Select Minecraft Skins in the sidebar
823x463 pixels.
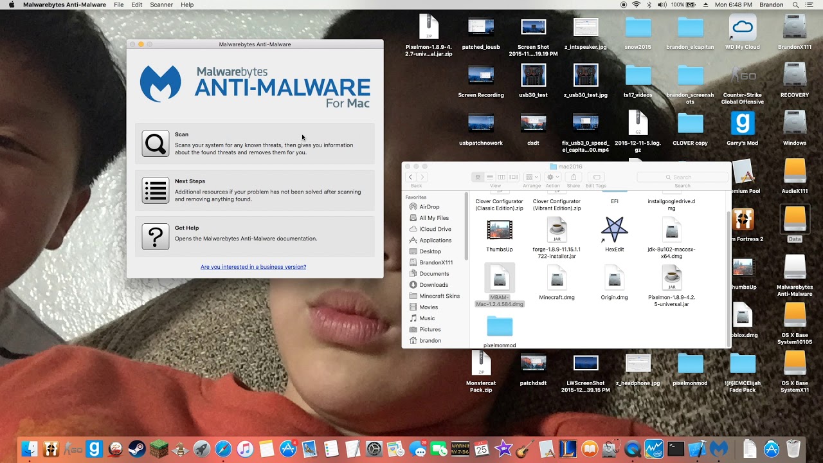pos(439,296)
